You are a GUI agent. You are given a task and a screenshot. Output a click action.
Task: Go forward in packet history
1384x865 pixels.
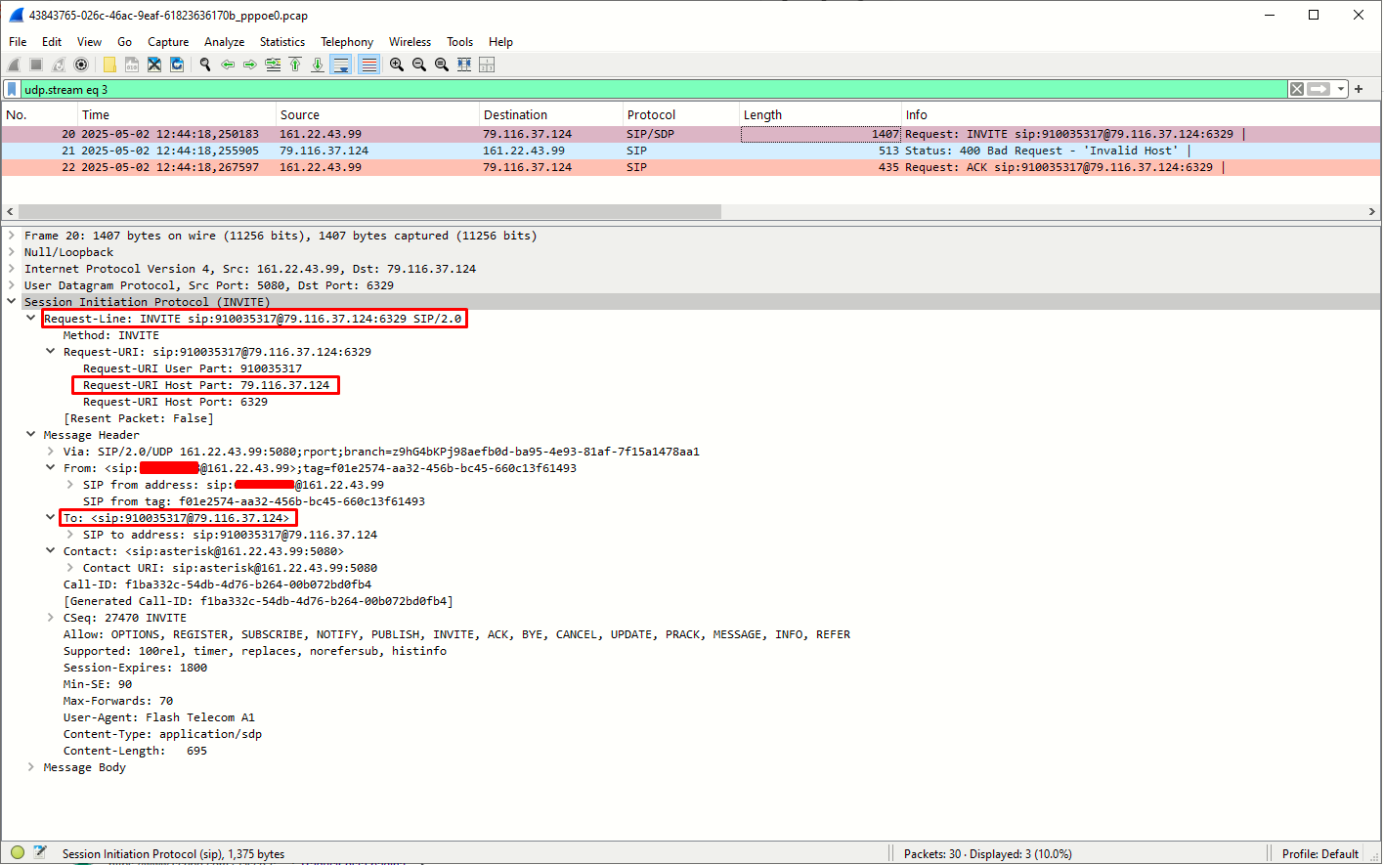[250, 65]
